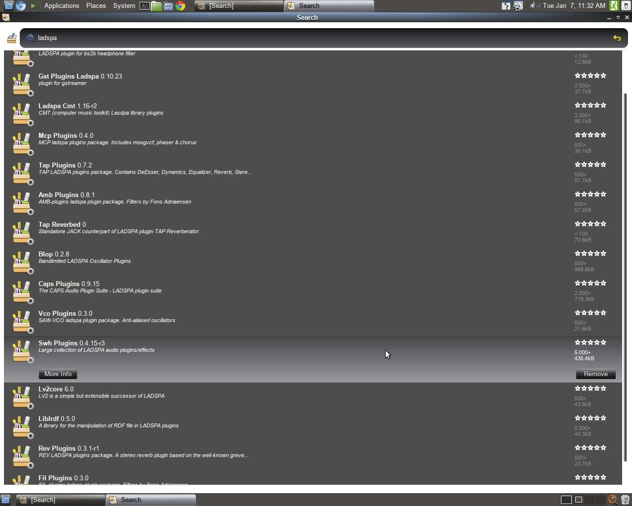
Task: Open the System menu
Action: tap(124, 6)
